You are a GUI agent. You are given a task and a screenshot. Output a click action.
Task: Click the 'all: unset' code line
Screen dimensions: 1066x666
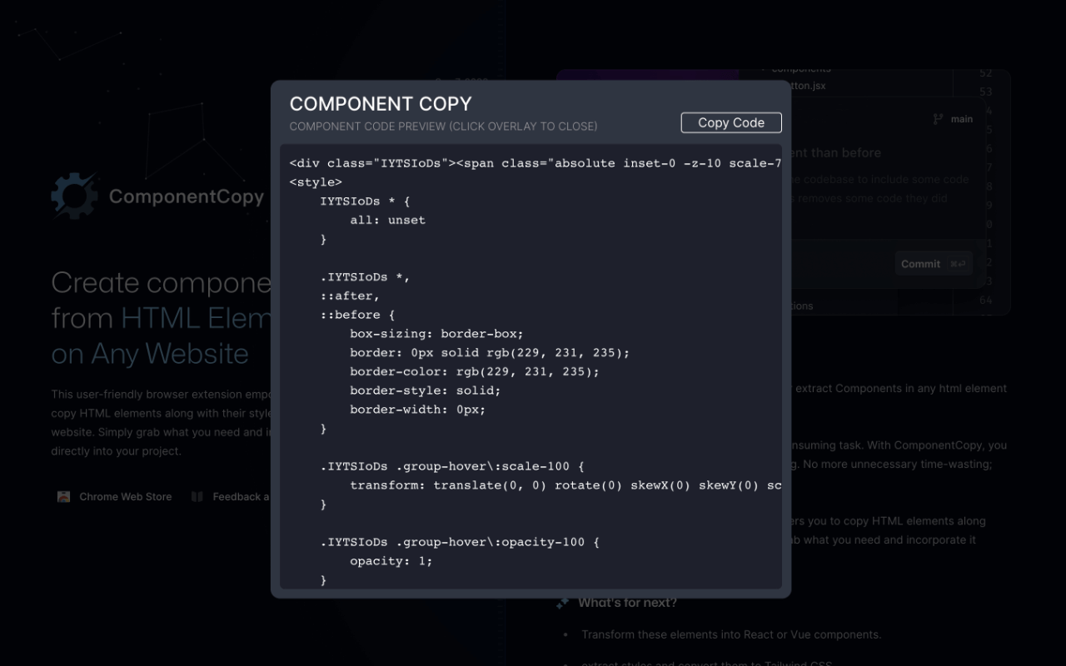click(387, 221)
